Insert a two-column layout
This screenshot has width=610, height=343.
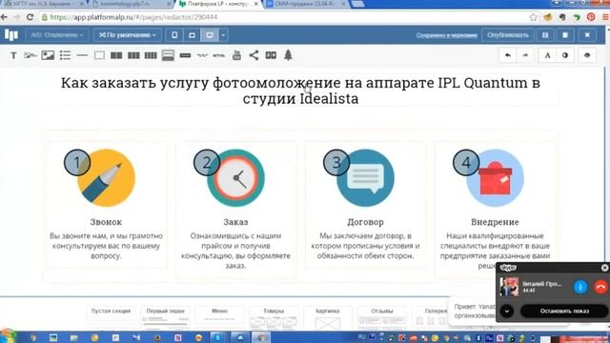116,55
